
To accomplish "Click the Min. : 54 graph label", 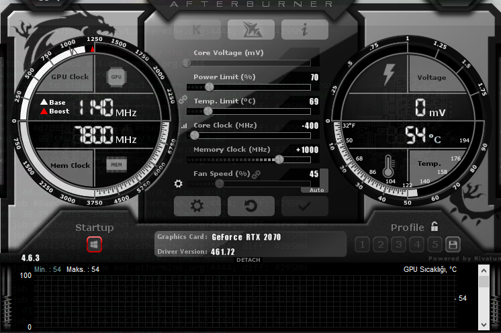I will pos(48,269).
